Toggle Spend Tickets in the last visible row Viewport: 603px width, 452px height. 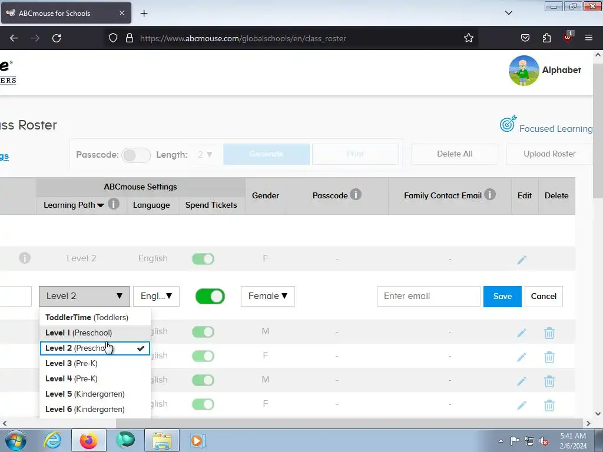[x=203, y=404]
